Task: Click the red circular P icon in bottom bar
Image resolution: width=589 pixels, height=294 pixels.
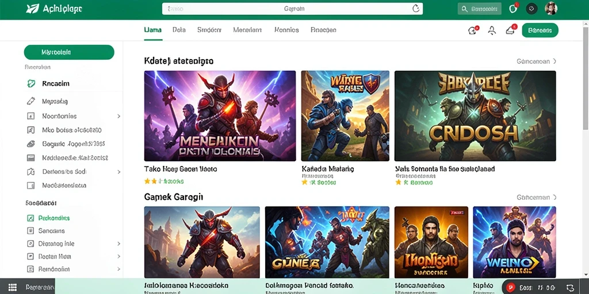Action: click(510, 288)
